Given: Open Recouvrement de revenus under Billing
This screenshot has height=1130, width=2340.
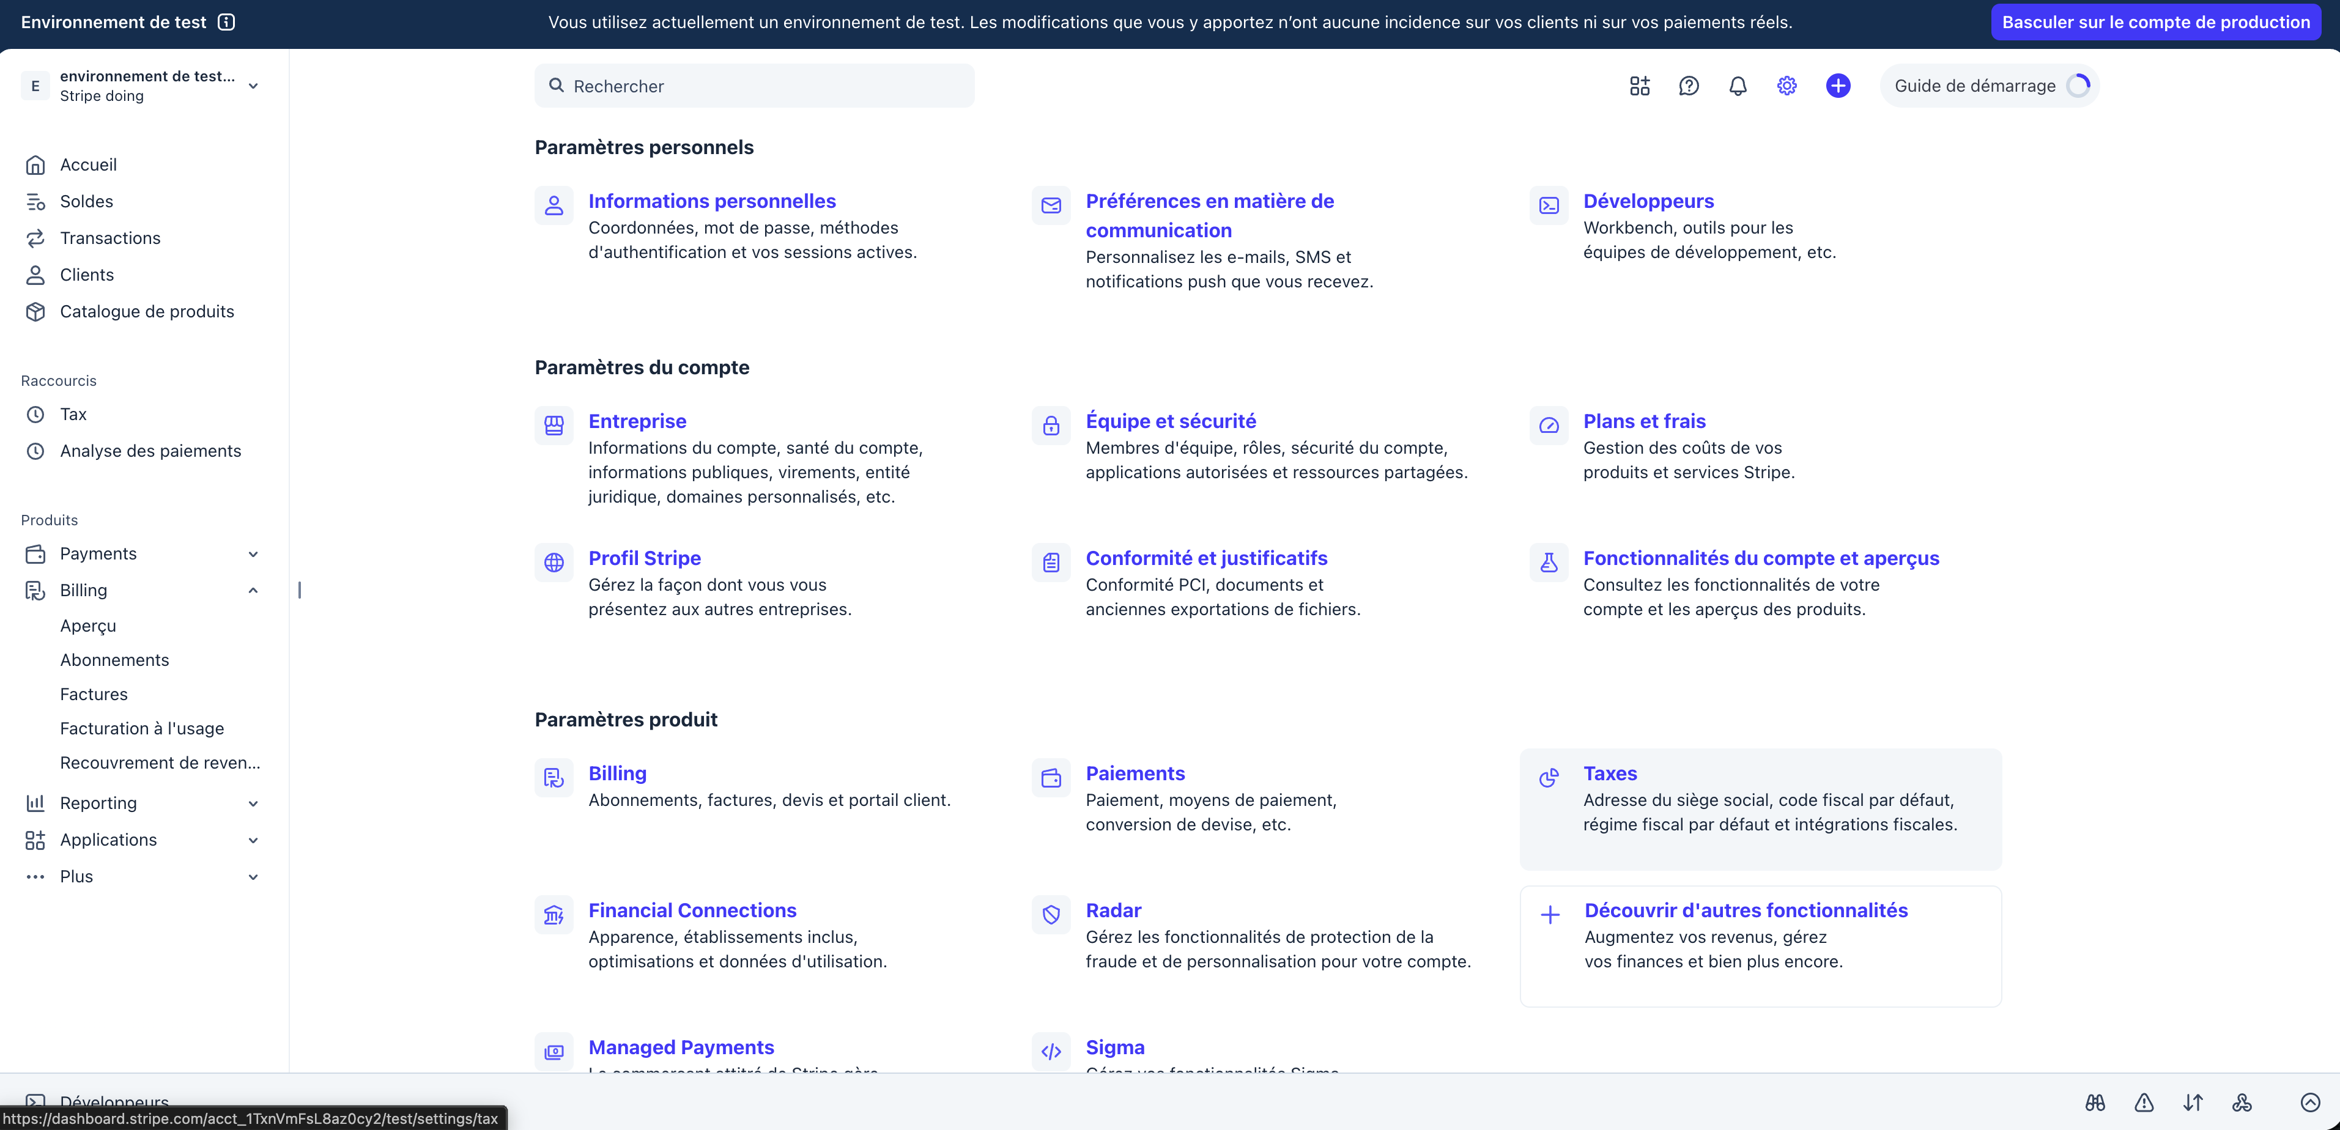Looking at the screenshot, I should tap(160, 763).
